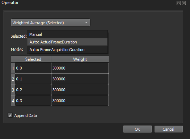Click the Weight cell in row 1
The width and height of the screenshot is (190, 139).
coord(80,68)
